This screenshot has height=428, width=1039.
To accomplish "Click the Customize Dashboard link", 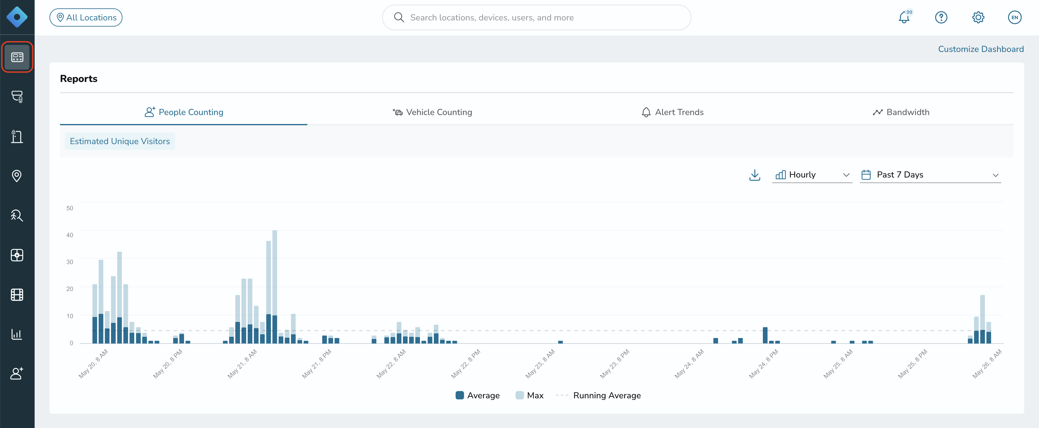I will (x=981, y=49).
